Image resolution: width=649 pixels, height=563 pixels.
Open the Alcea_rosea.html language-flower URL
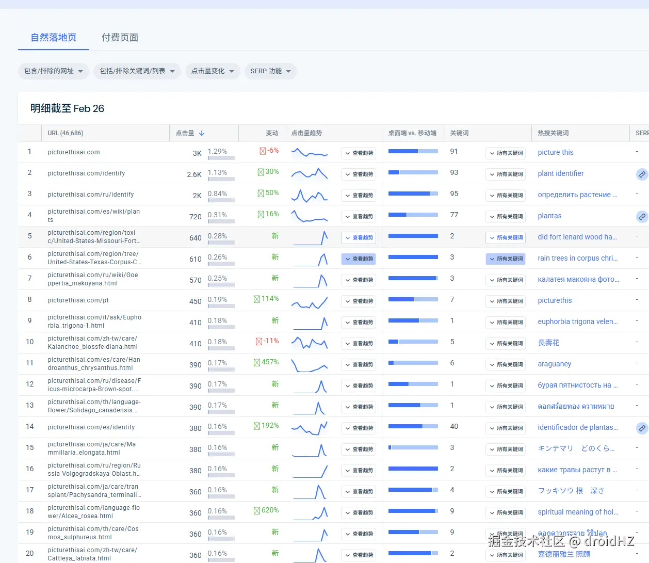(94, 512)
